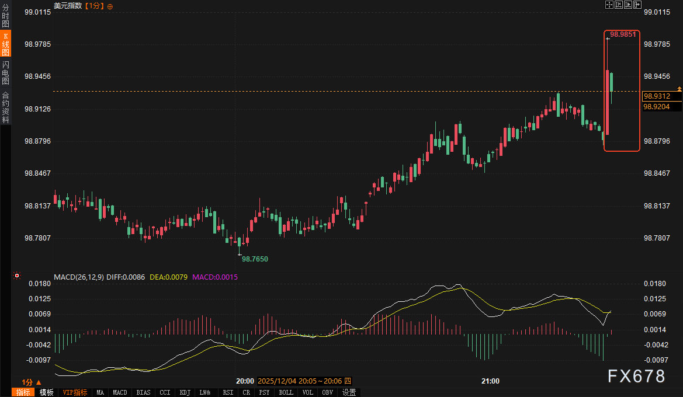The width and height of the screenshot is (683, 397).
Task: Open the VIP指标 tab
Action: (x=75, y=392)
